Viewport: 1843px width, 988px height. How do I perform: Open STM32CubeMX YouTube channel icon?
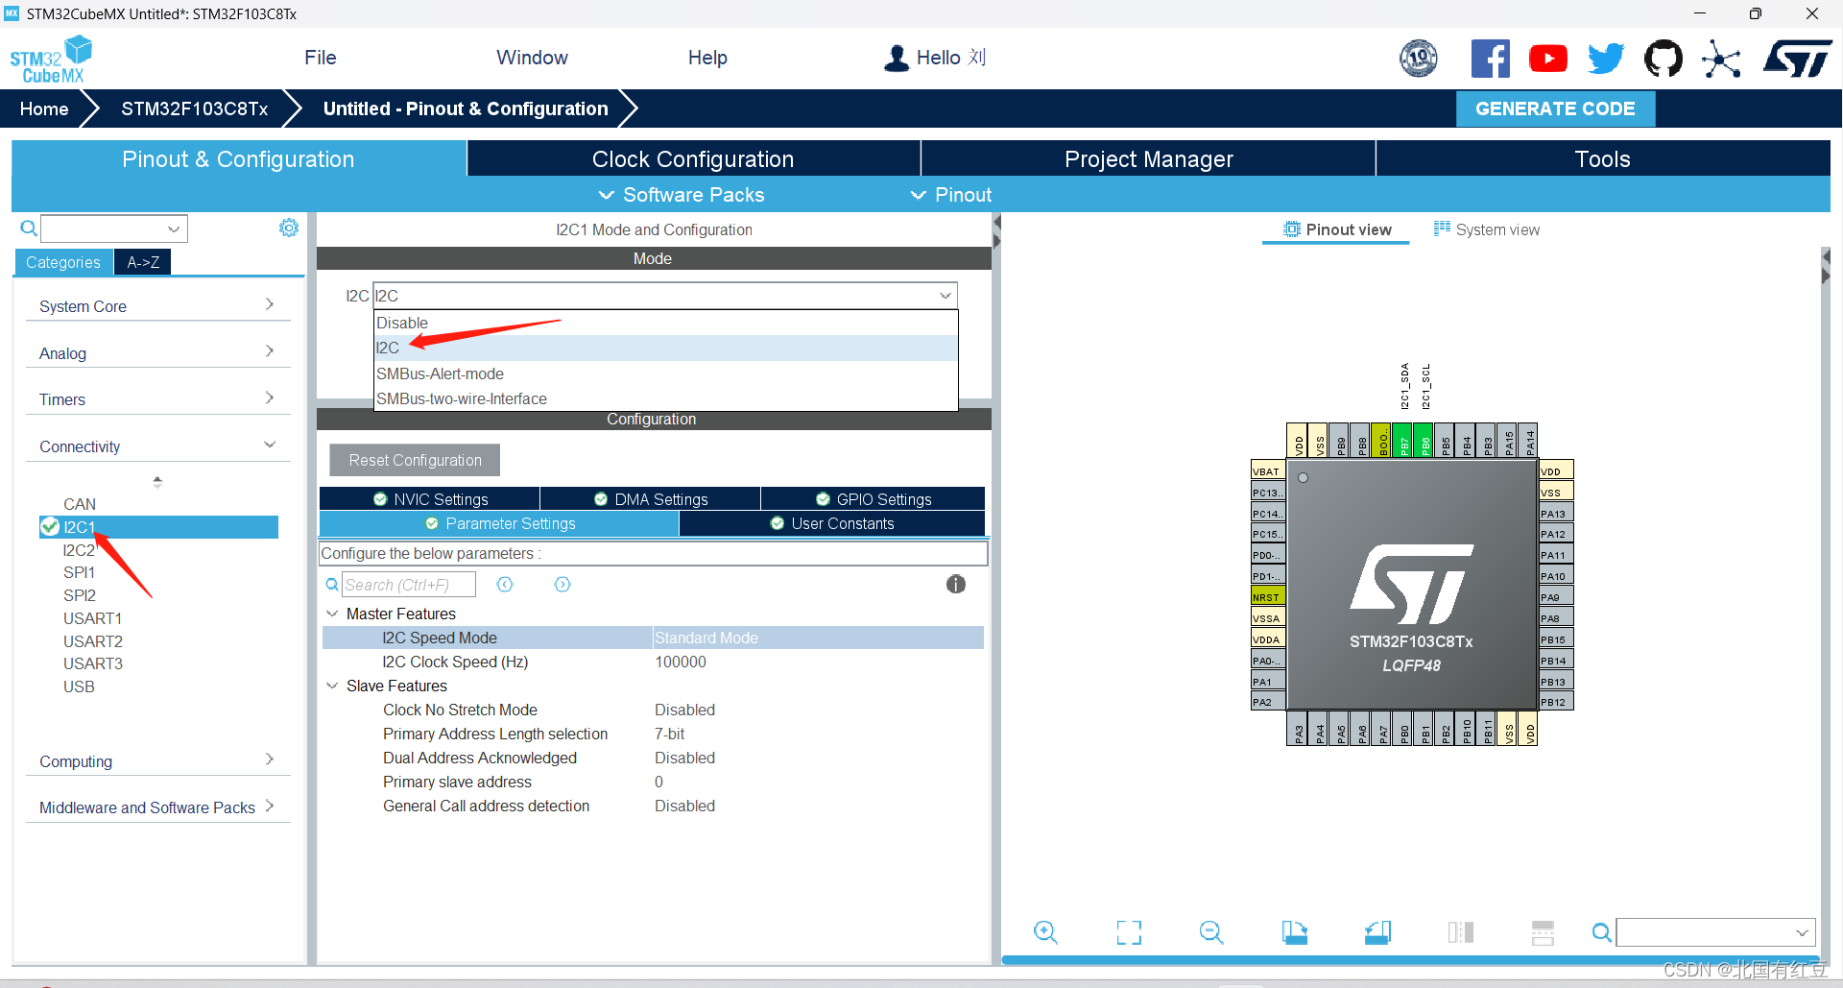(1547, 58)
